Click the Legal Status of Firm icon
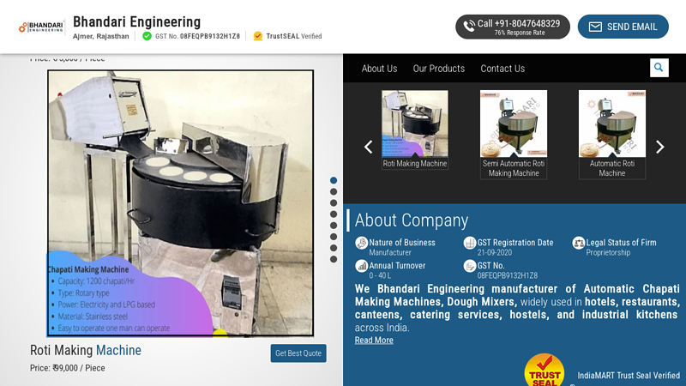This screenshot has width=686, height=386. point(578,243)
